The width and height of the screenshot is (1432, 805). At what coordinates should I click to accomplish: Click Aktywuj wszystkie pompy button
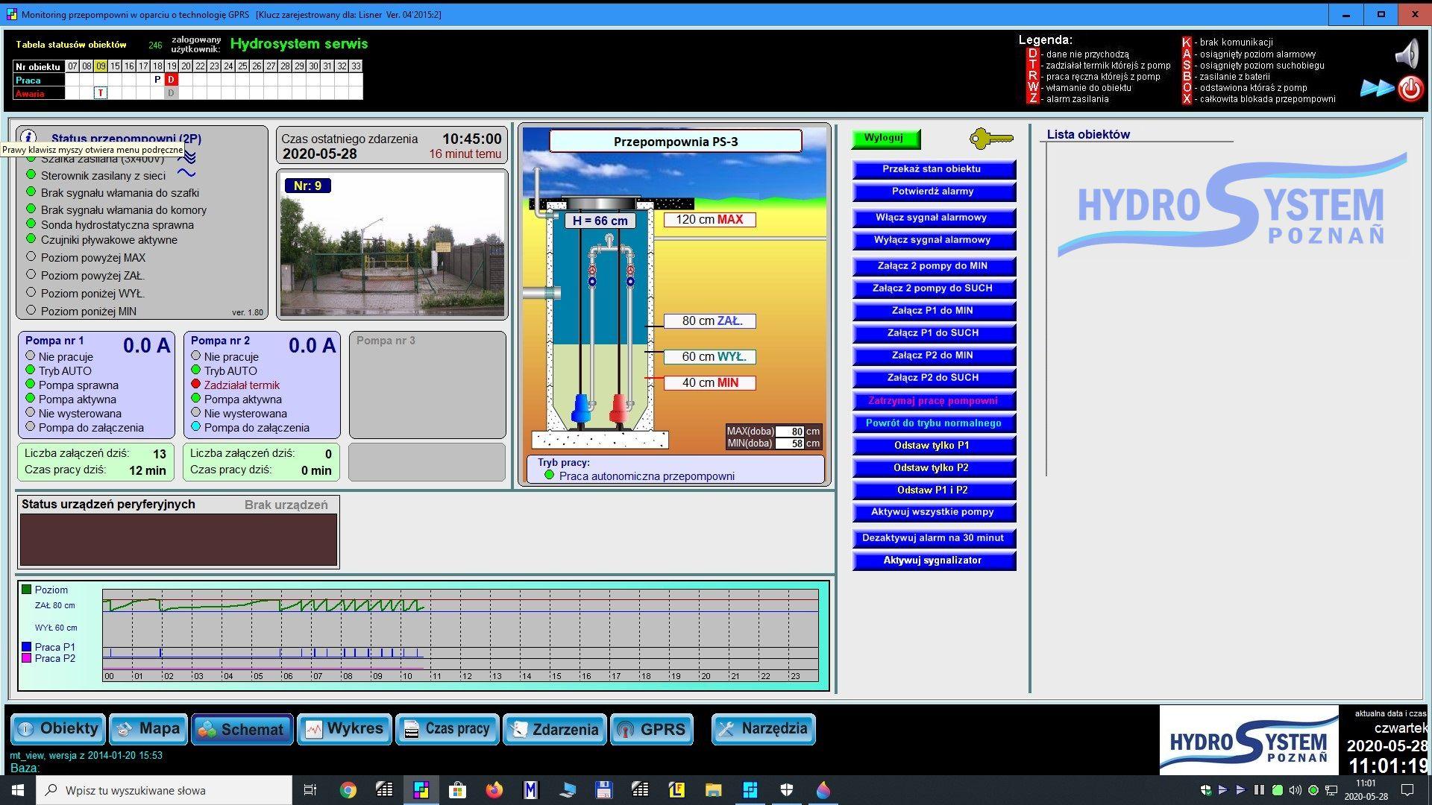pyautogui.click(x=933, y=513)
